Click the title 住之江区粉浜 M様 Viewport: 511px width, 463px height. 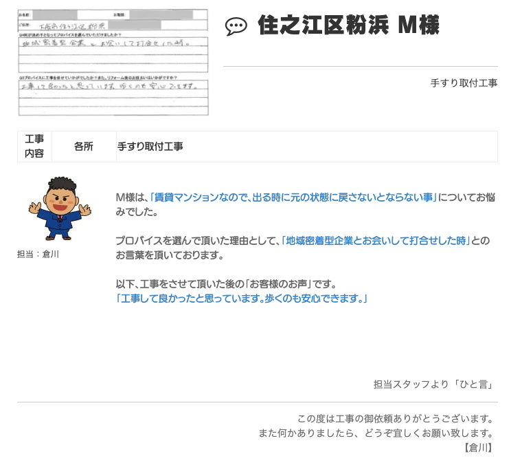[x=348, y=25]
